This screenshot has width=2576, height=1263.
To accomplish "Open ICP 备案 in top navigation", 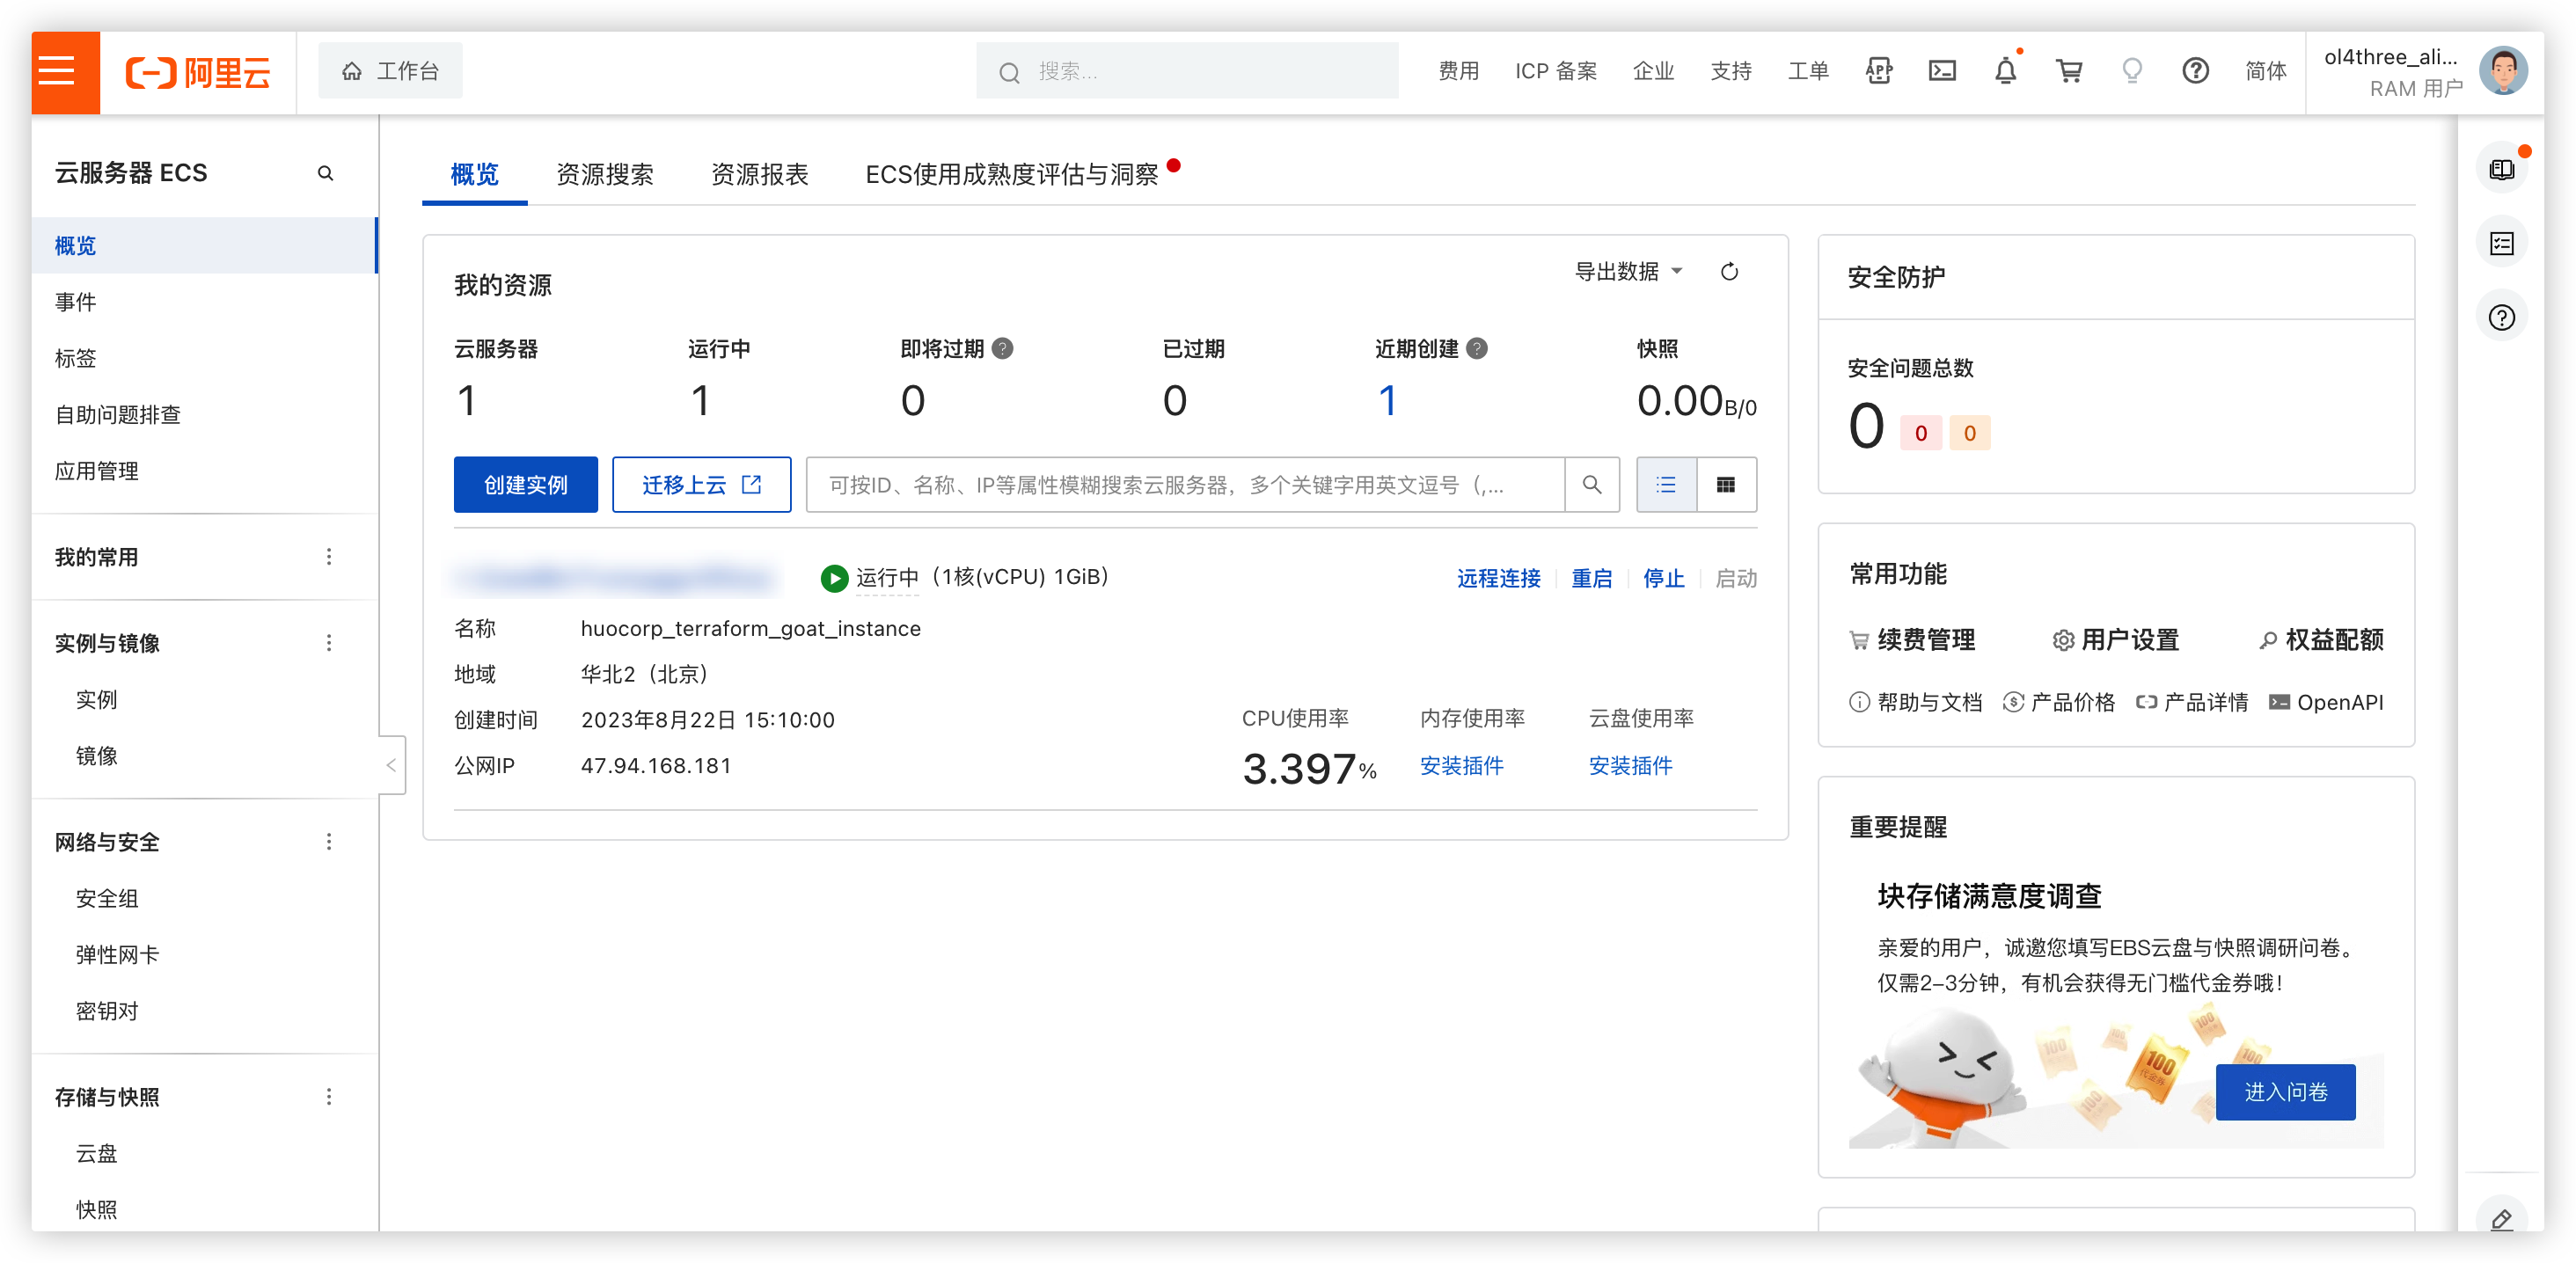I will click(x=1556, y=71).
